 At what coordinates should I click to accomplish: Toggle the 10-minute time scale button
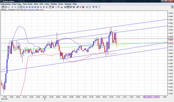click(x=21, y=7)
